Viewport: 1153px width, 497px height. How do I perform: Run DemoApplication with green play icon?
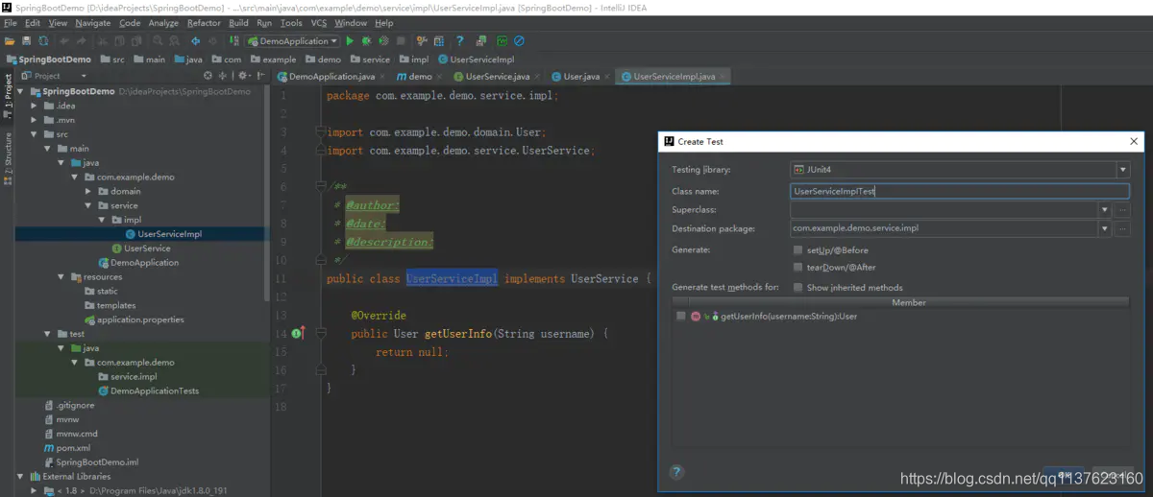[350, 41]
